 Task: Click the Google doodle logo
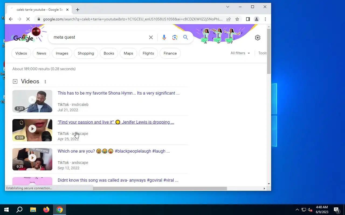tap(23, 38)
